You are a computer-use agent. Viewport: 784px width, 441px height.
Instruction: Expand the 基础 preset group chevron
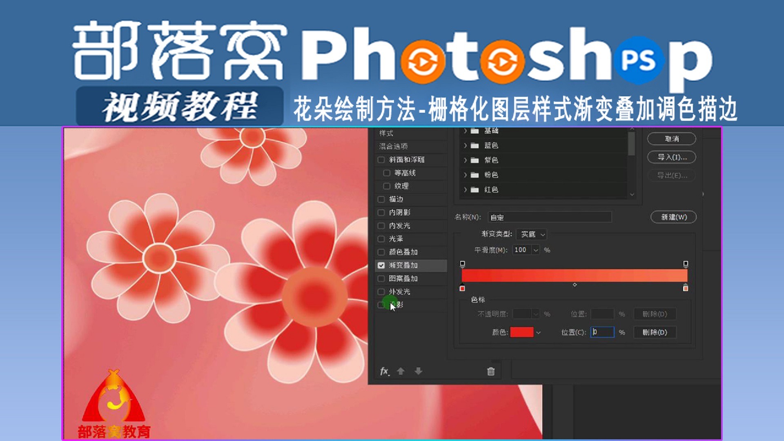pos(465,131)
